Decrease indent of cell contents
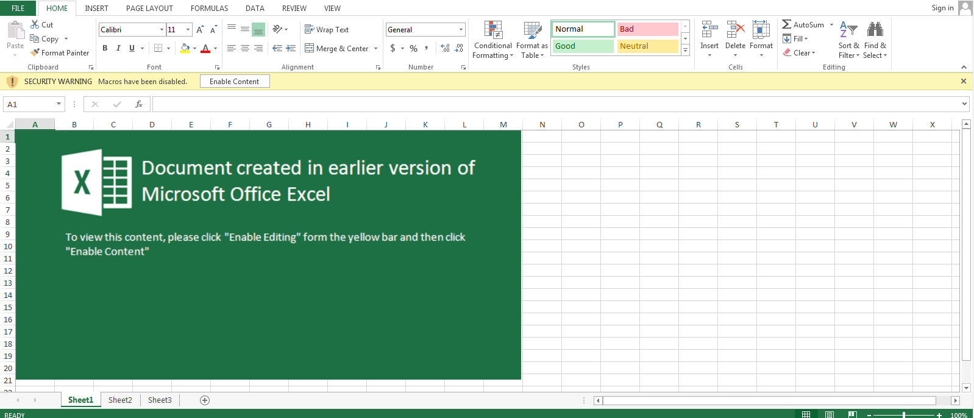The height and width of the screenshot is (418, 974). point(277,48)
